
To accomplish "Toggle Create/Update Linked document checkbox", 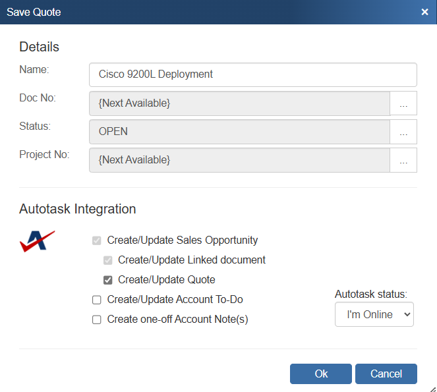I will [108, 260].
